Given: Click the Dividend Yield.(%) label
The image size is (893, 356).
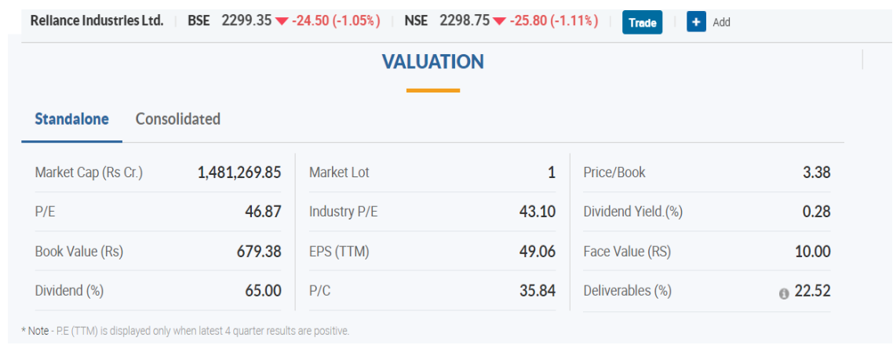Looking at the screenshot, I should click(x=632, y=213).
